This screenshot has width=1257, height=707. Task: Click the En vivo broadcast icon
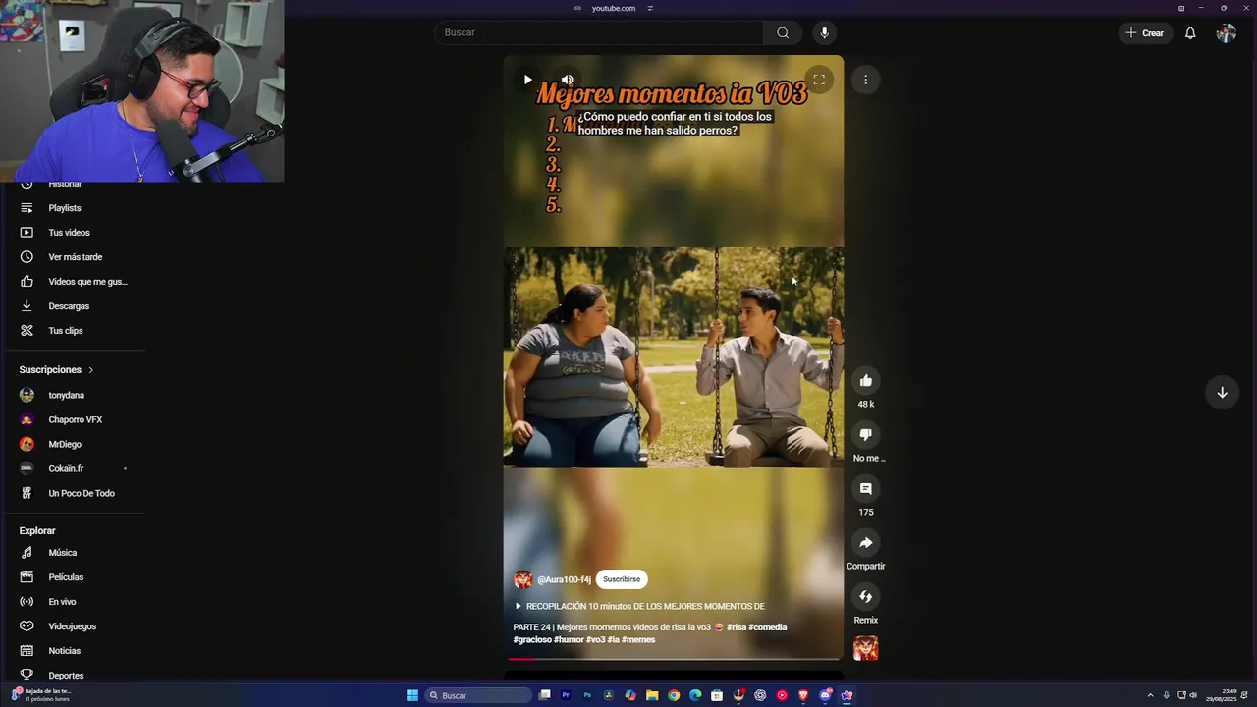(x=27, y=602)
